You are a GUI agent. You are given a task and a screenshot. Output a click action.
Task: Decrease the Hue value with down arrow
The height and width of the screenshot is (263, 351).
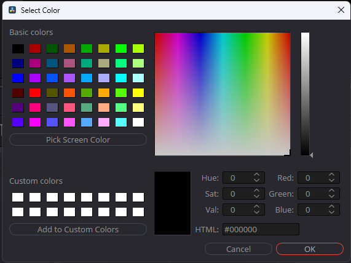[x=257, y=180]
